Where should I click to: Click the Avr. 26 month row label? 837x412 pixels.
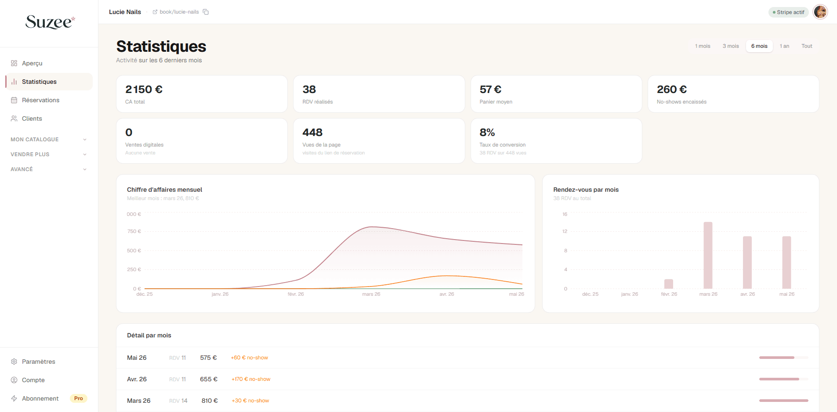coord(137,379)
